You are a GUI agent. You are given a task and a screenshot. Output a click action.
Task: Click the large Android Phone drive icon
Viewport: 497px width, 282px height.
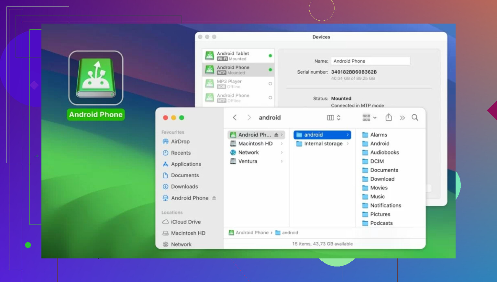(x=96, y=78)
